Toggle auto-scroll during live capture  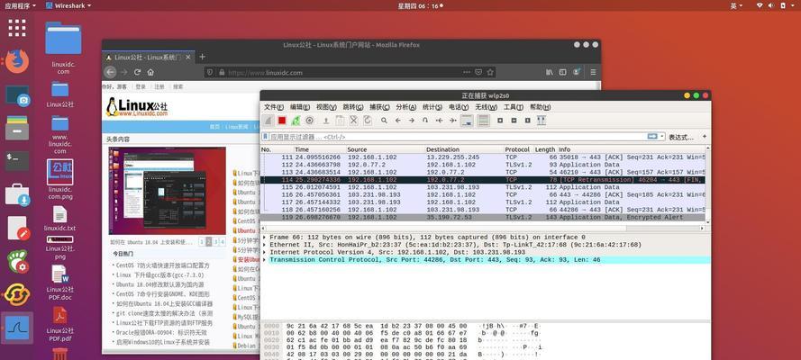[467, 121]
